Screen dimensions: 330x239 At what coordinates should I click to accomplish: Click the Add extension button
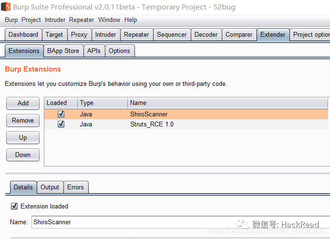[23, 103]
